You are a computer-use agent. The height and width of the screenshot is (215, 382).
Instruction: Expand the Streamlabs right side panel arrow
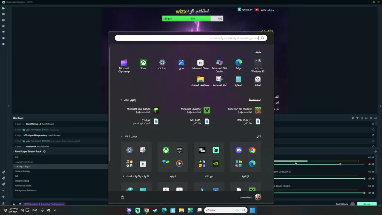(380, 106)
